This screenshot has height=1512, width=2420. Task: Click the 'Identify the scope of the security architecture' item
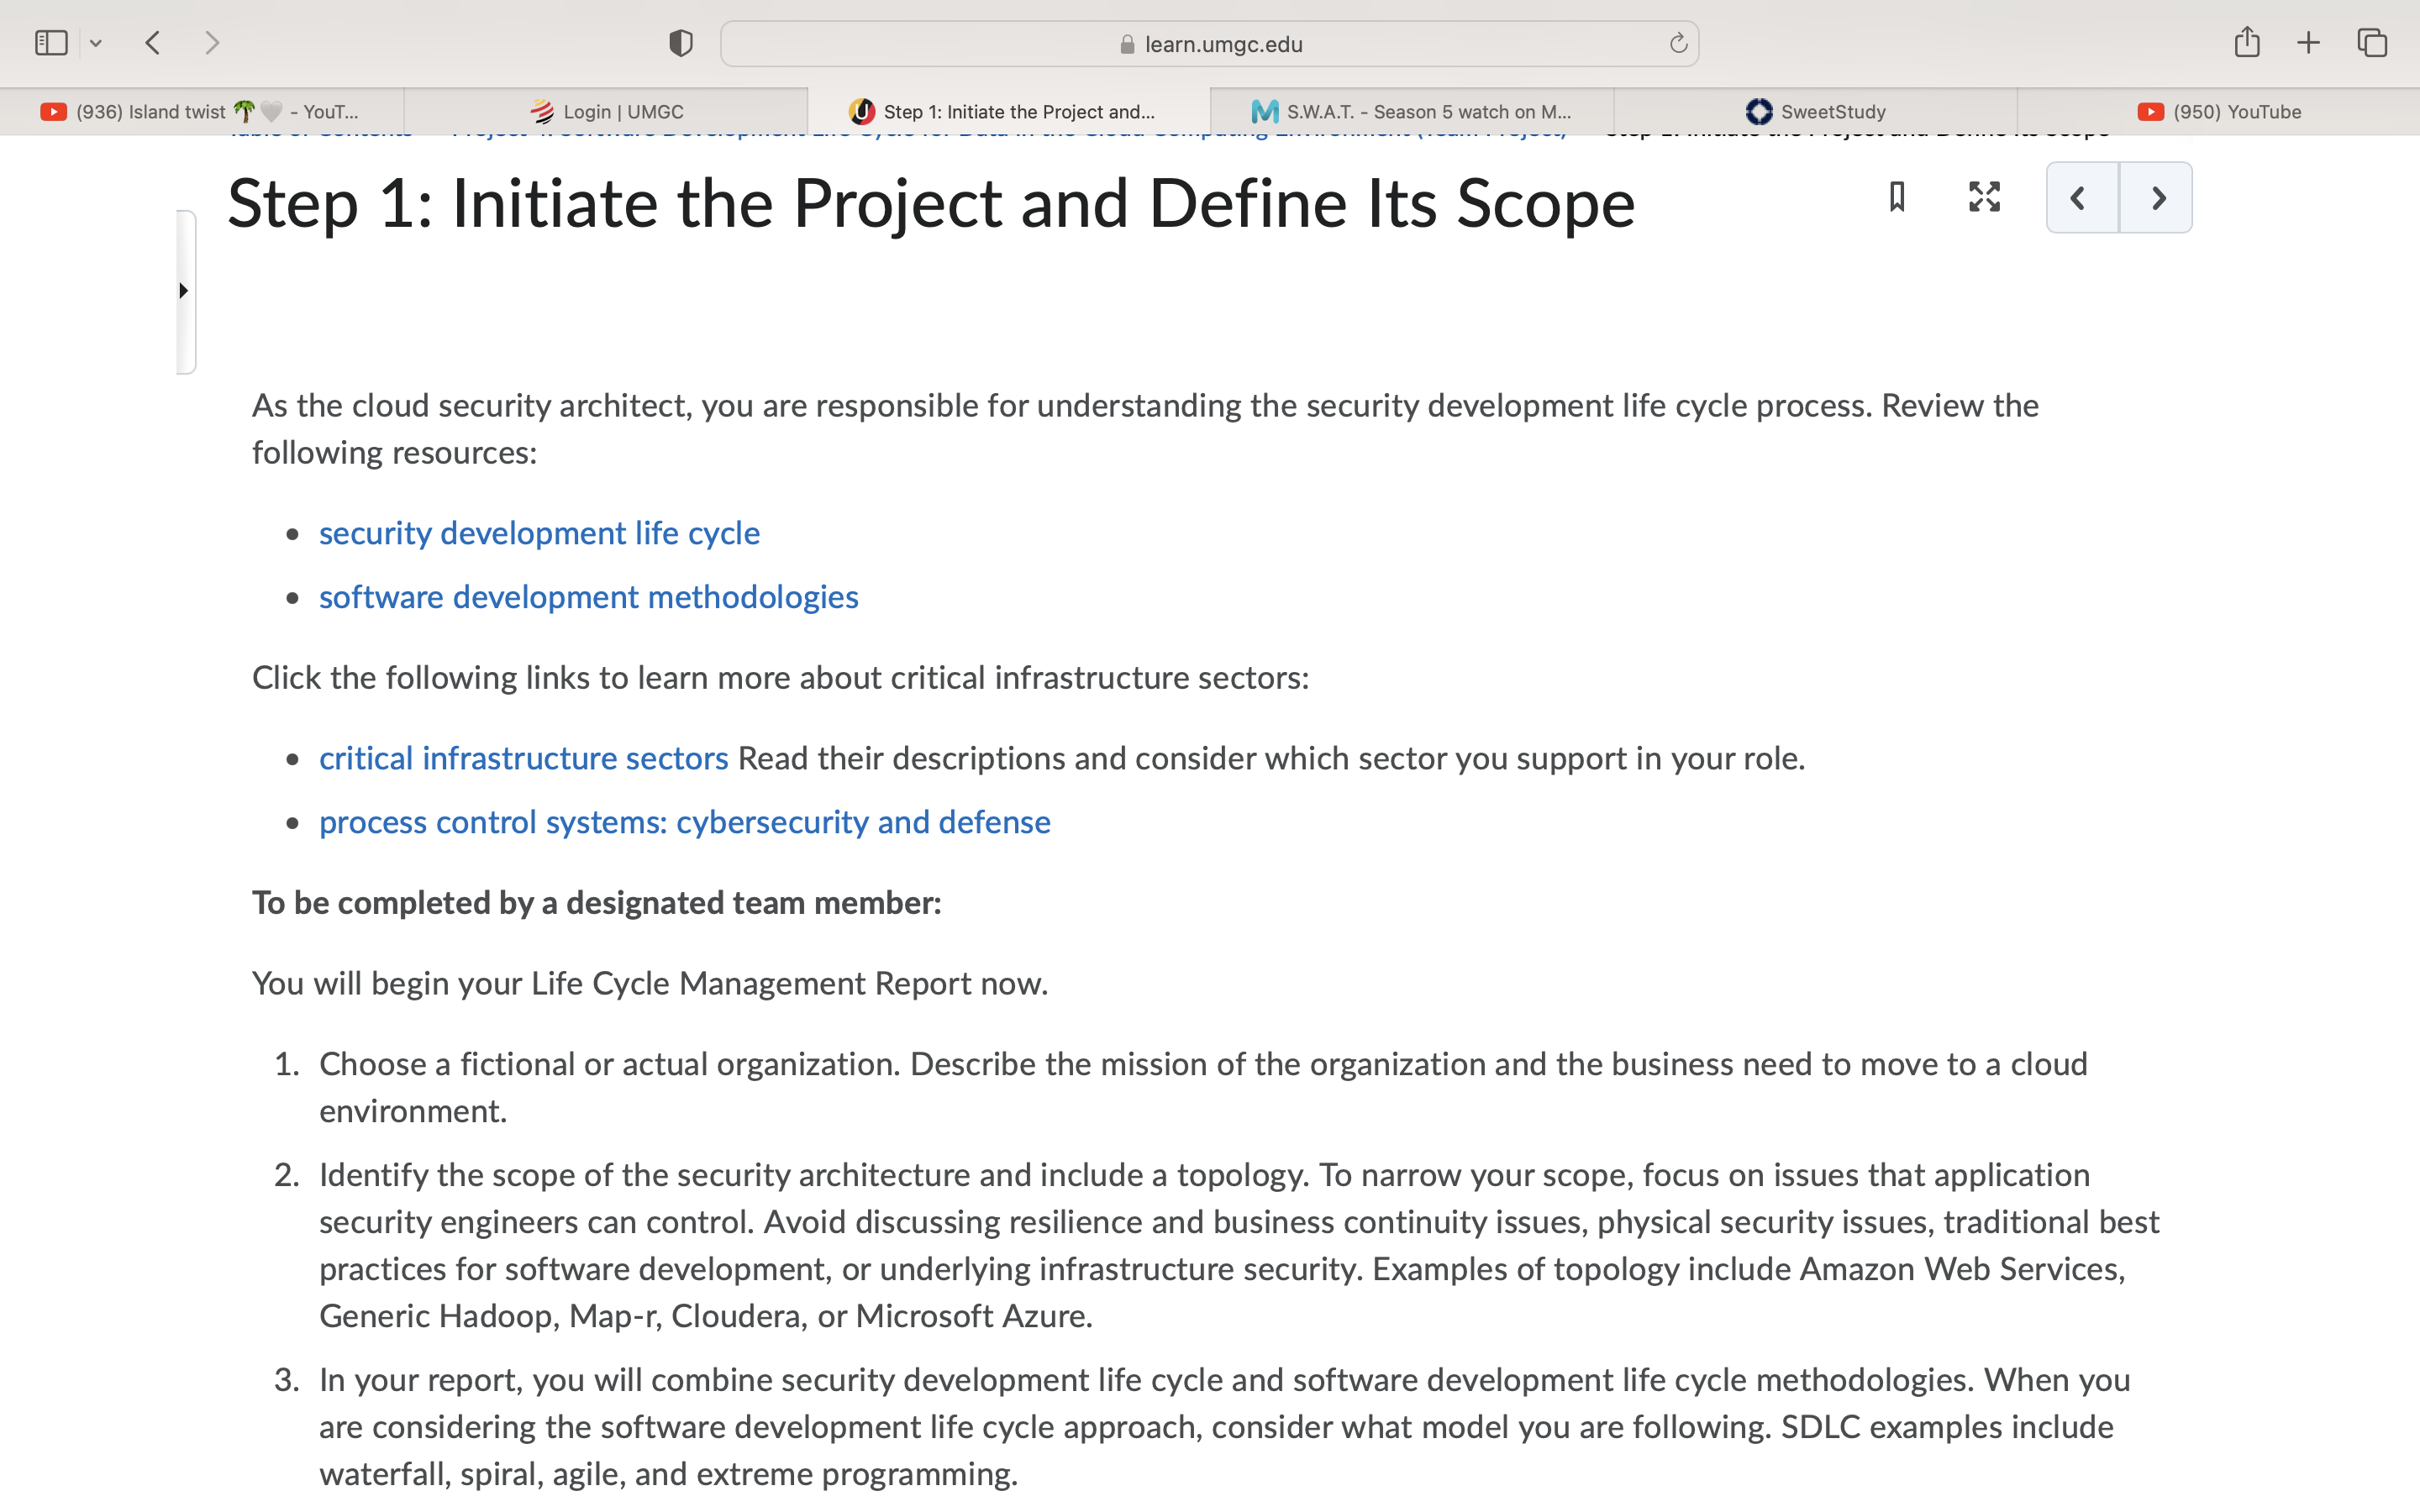coord(1239,1245)
